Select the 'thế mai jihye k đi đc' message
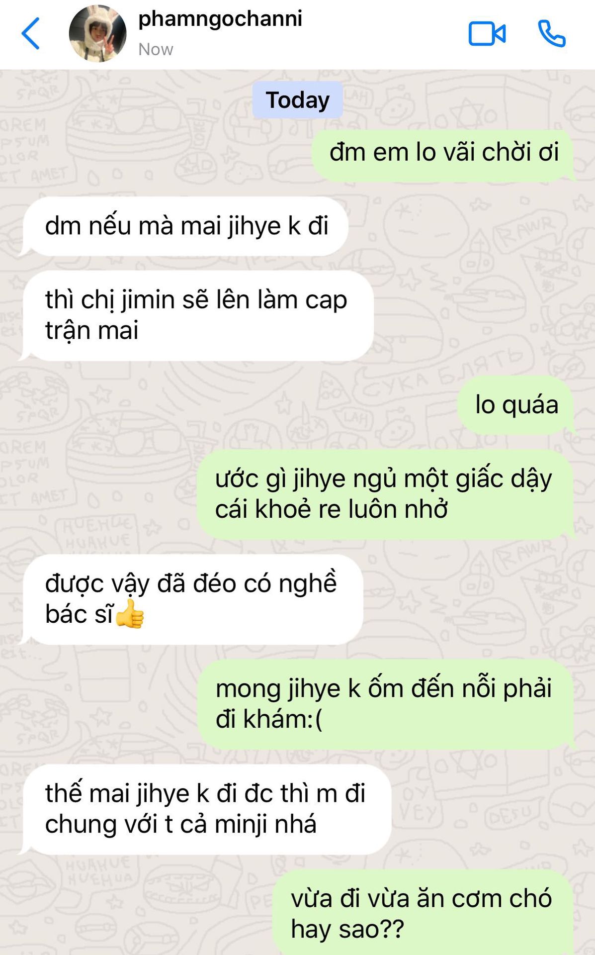Image resolution: width=595 pixels, height=955 pixels. point(206,809)
